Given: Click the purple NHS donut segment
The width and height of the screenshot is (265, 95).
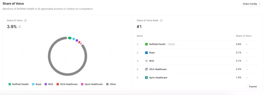Looking at the screenshot, I should (x=77, y=40).
